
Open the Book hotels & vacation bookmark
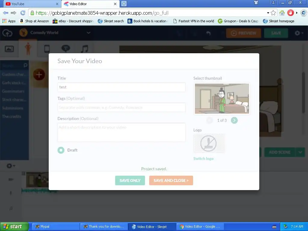(148, 21)
